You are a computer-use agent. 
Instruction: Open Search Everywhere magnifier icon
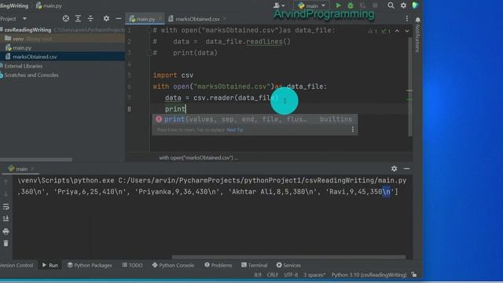(x=391, y=6)
